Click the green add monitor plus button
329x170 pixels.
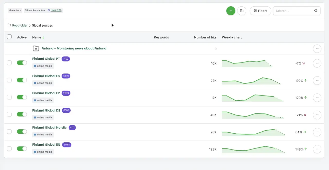tap(231, 11)
